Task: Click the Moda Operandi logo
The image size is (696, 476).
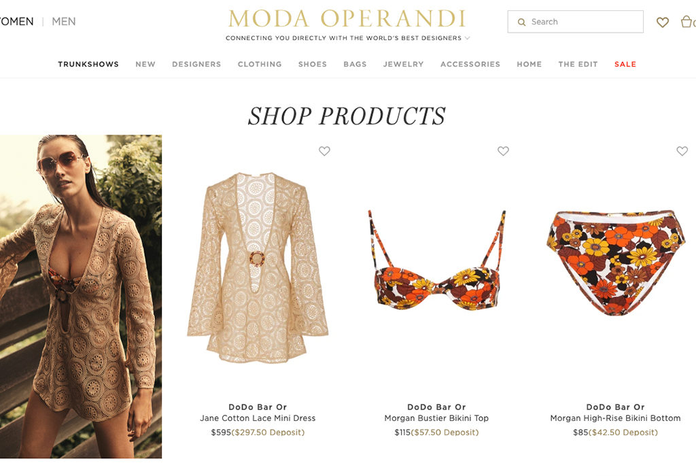Action: 347,18
